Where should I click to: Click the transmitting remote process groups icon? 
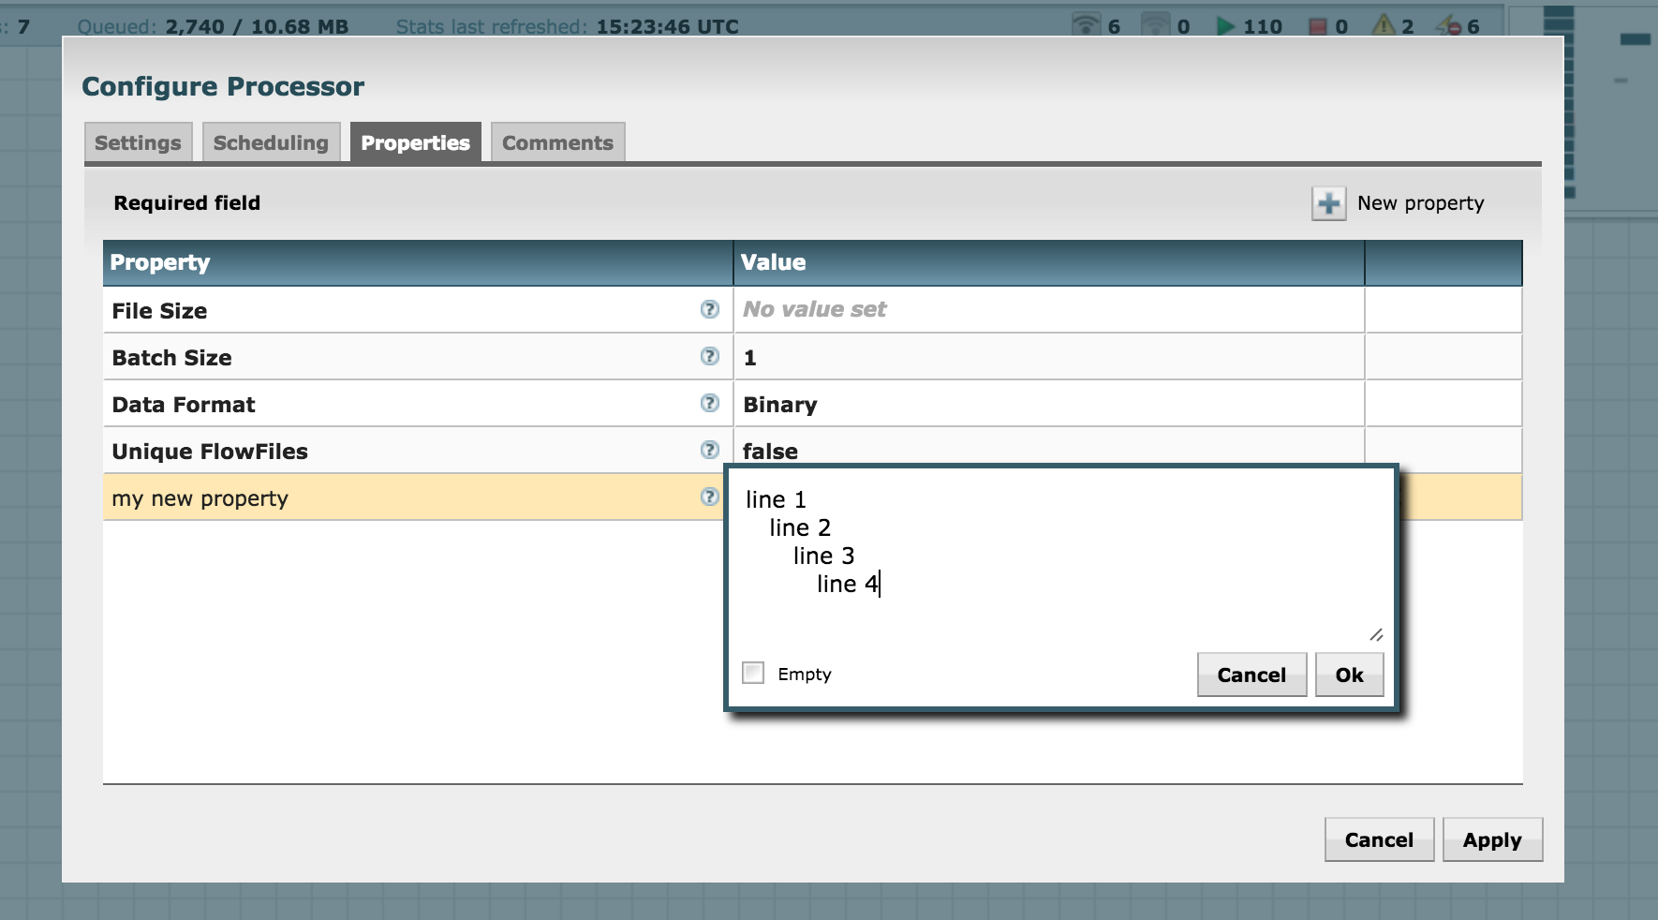point(1086,24)
